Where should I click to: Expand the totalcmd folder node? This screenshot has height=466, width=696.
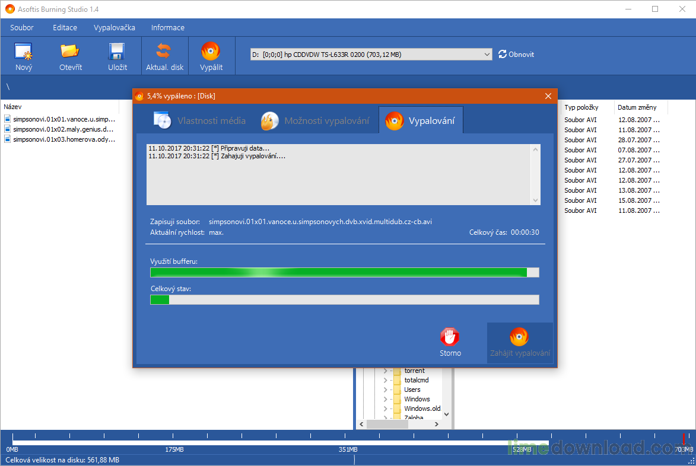coord(385,381)
